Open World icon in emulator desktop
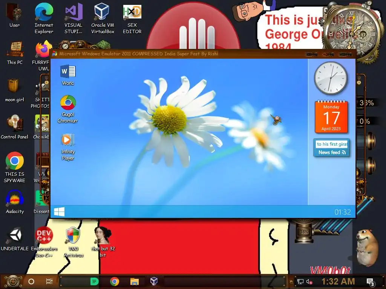 [x=68, y=75]
